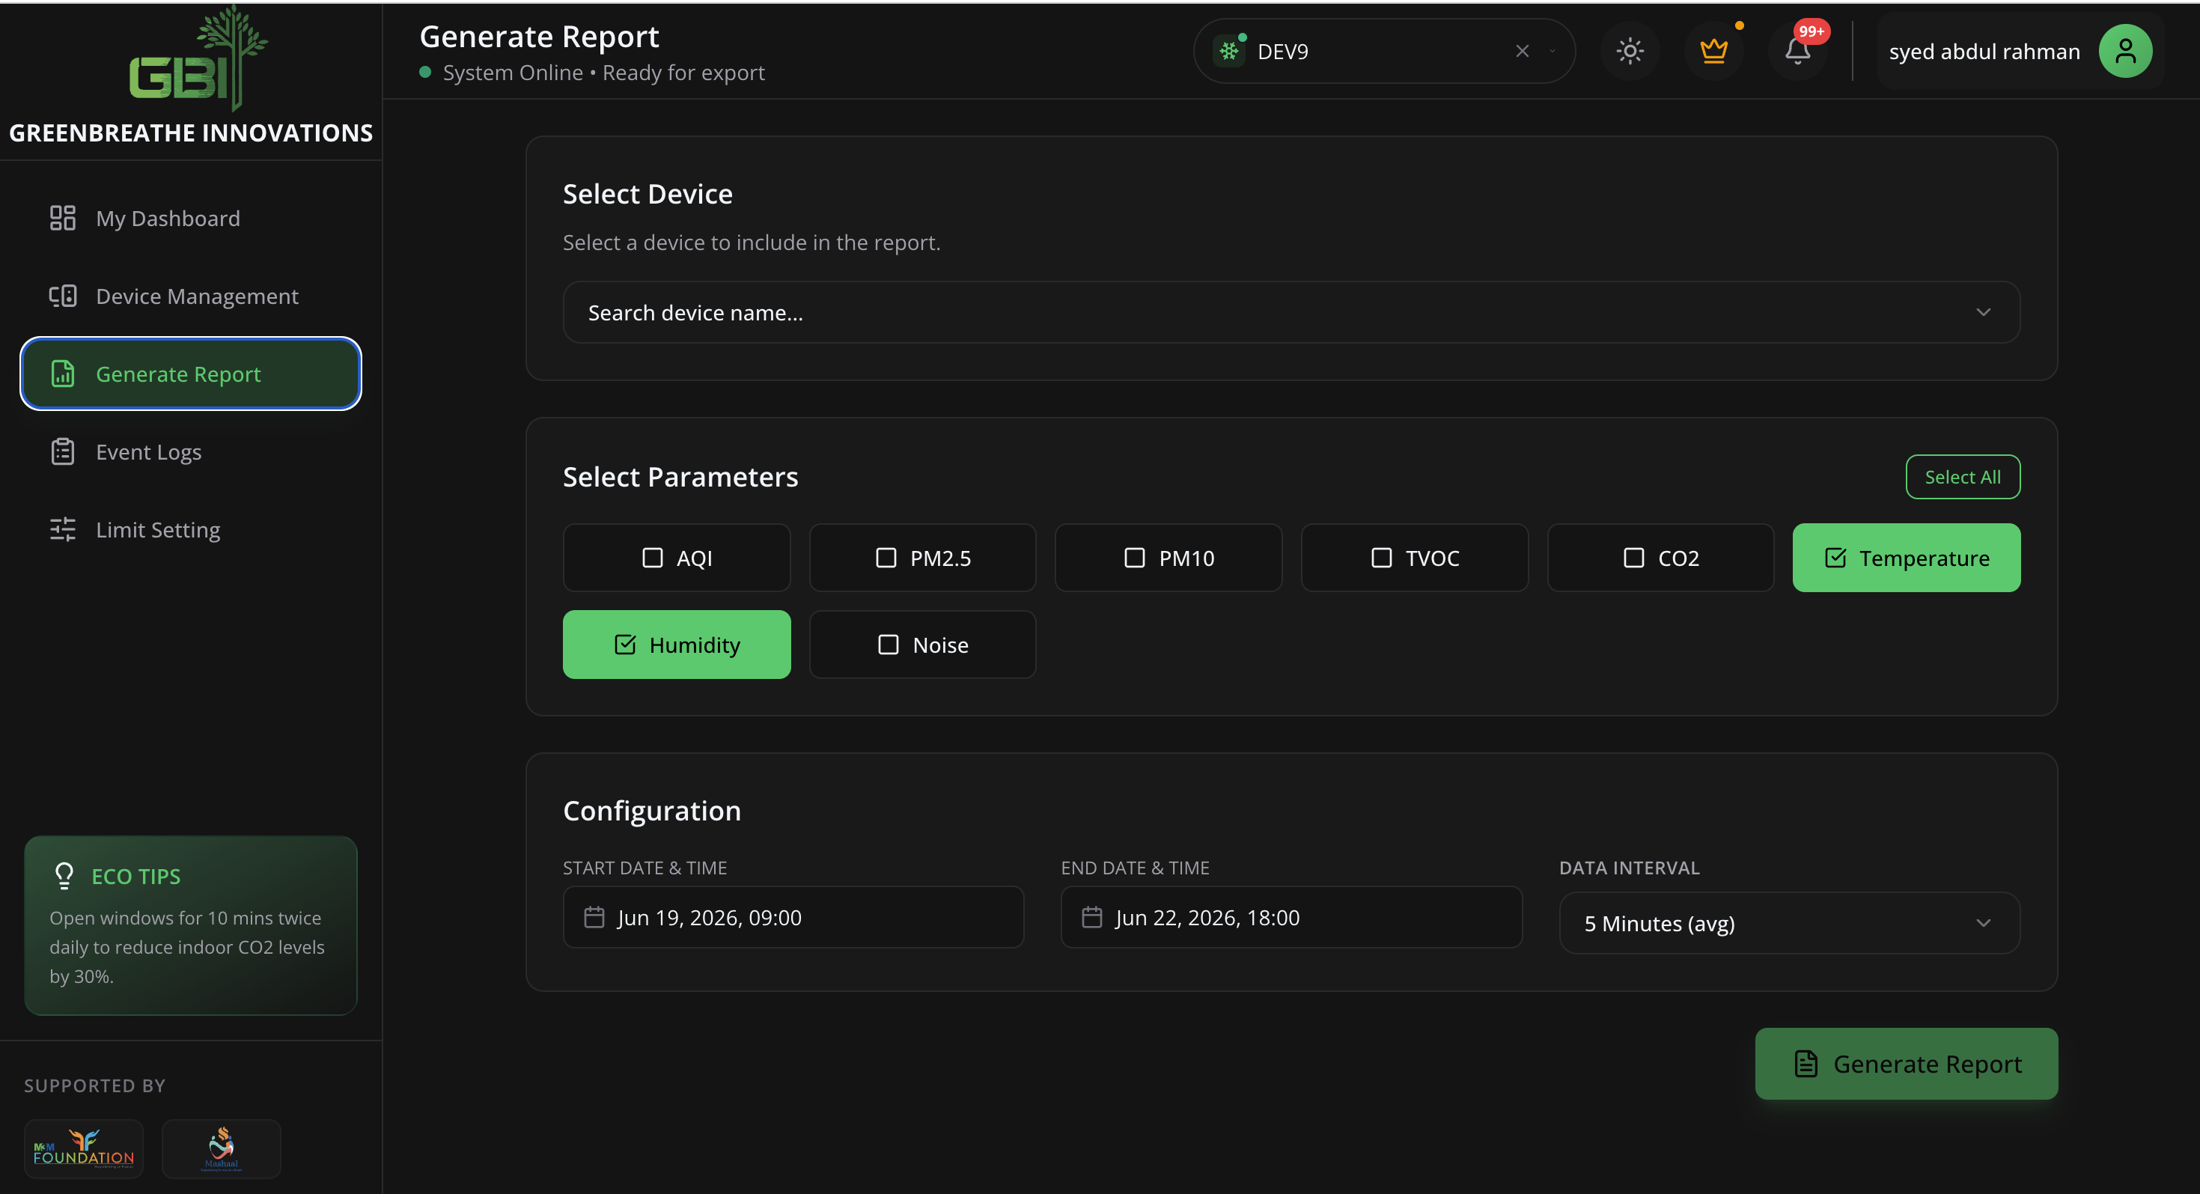The image size is (2200, 1194).
Task: Click the document icon on Generate Report button
Action: coord(1806,1063)
